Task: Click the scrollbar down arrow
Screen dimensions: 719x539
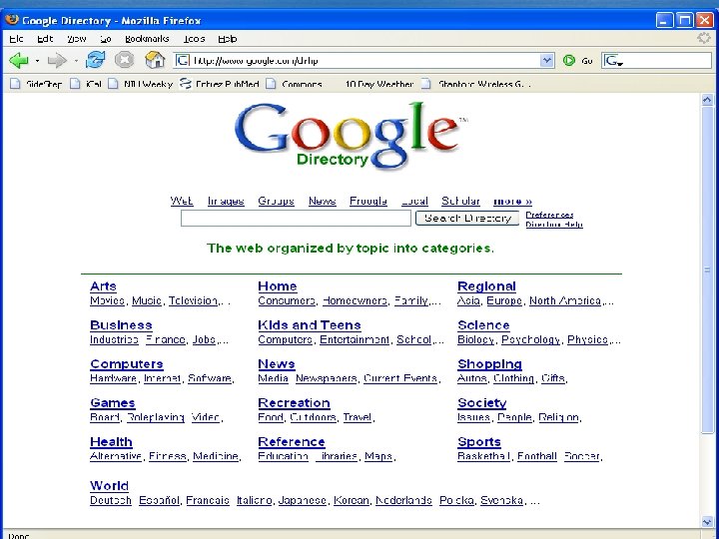Action: click(x=707, y=521)
